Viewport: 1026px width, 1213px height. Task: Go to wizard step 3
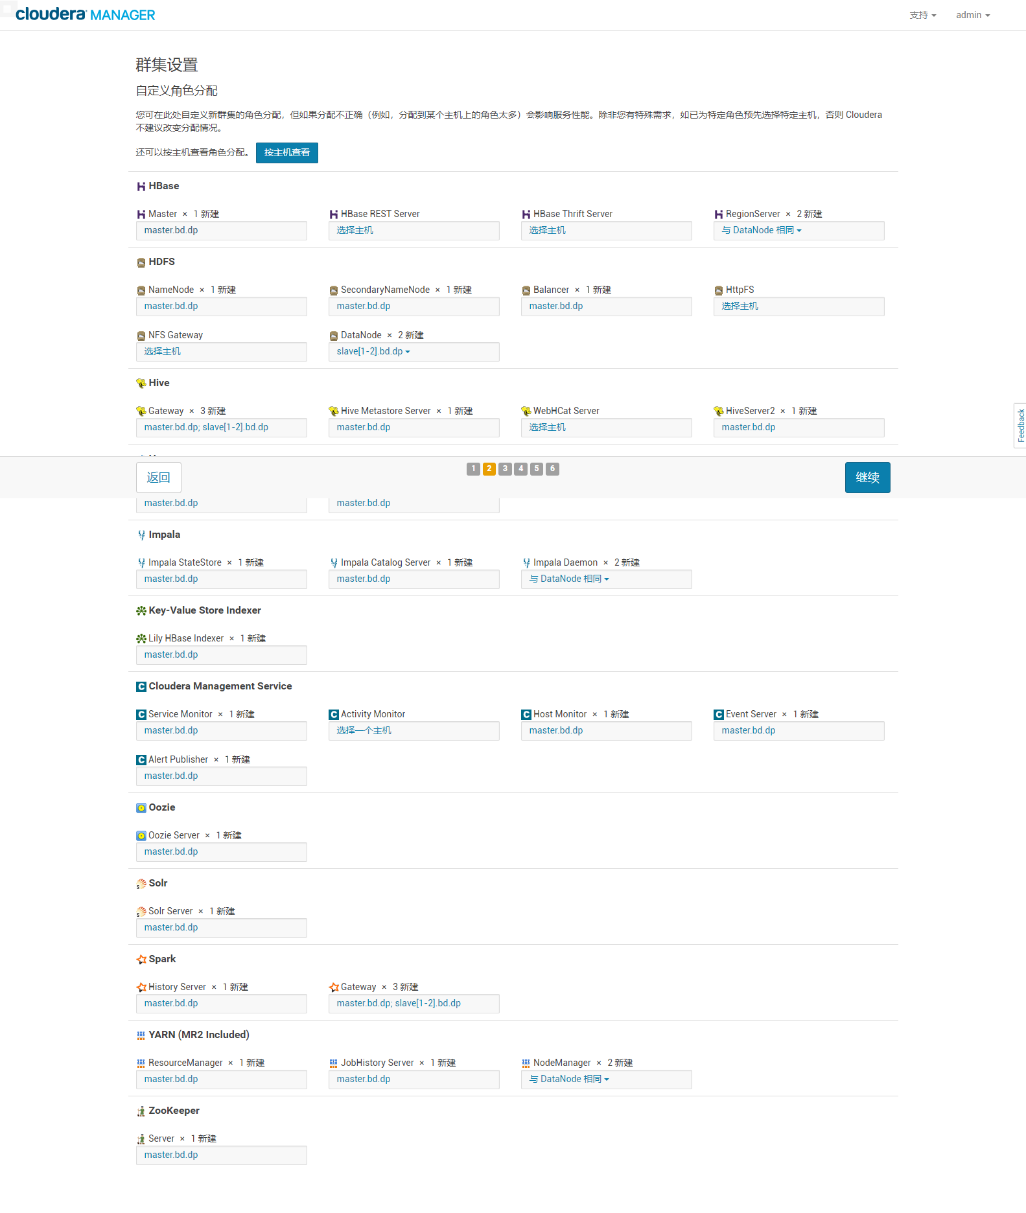click(x=505, y=468)
